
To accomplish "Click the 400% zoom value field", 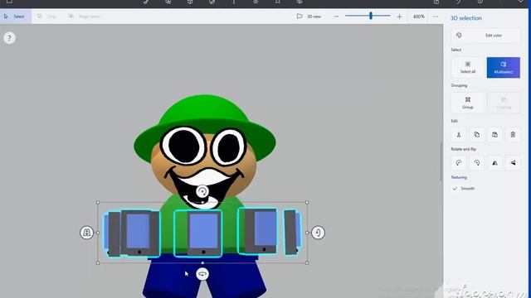I will [x=418, y=17].
